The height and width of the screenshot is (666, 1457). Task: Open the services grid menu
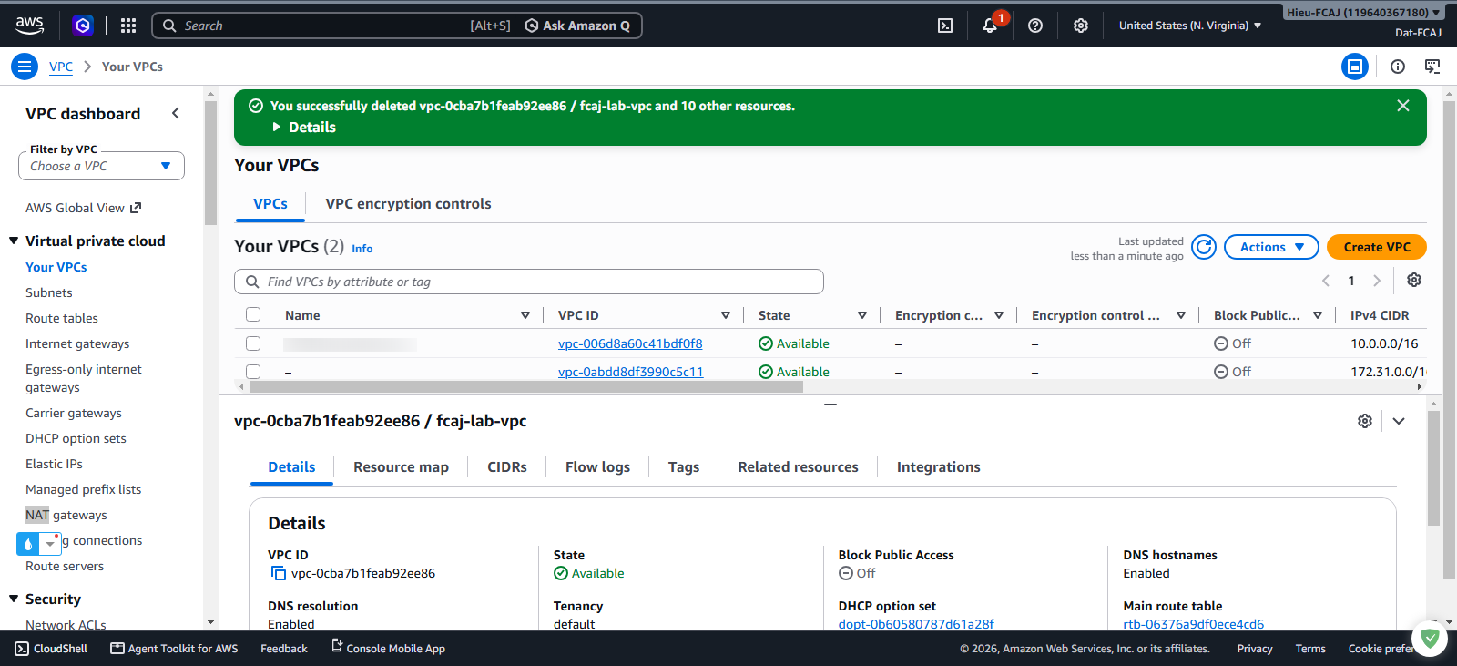(128, 26)
